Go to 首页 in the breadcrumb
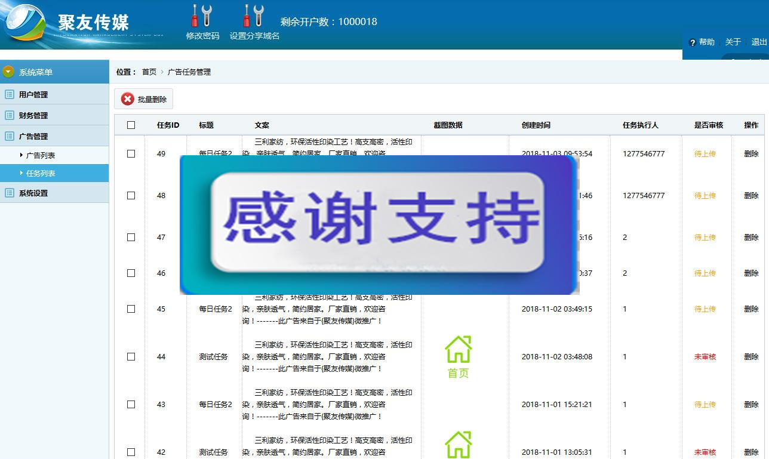This screenshot has width=769, height=459. pyautogui.click(x=149, y=72)
